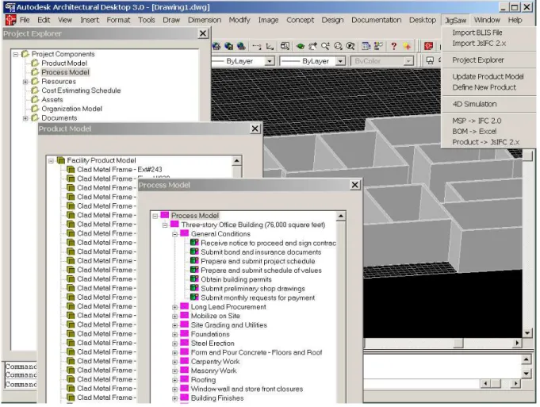Click the Properties toolbar icon

coord(379,46)
